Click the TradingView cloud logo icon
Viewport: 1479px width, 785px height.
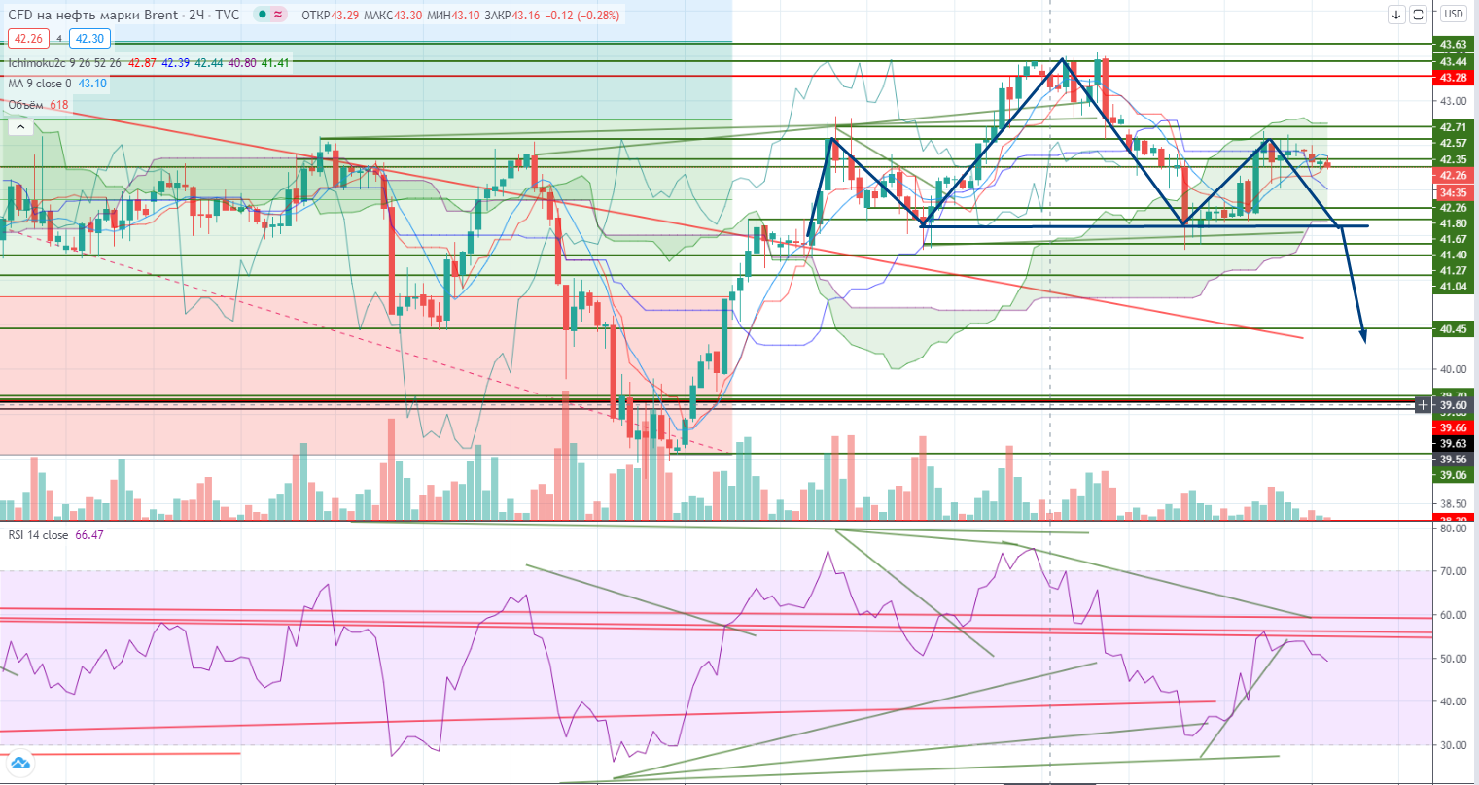tap(20, 764)
